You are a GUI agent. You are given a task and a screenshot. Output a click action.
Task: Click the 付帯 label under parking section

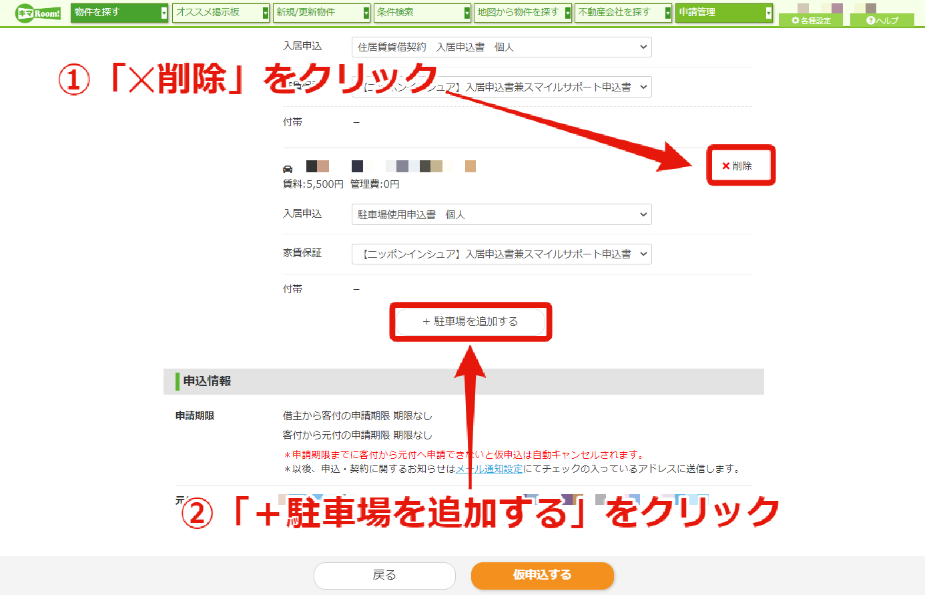[x=292, y=289]
